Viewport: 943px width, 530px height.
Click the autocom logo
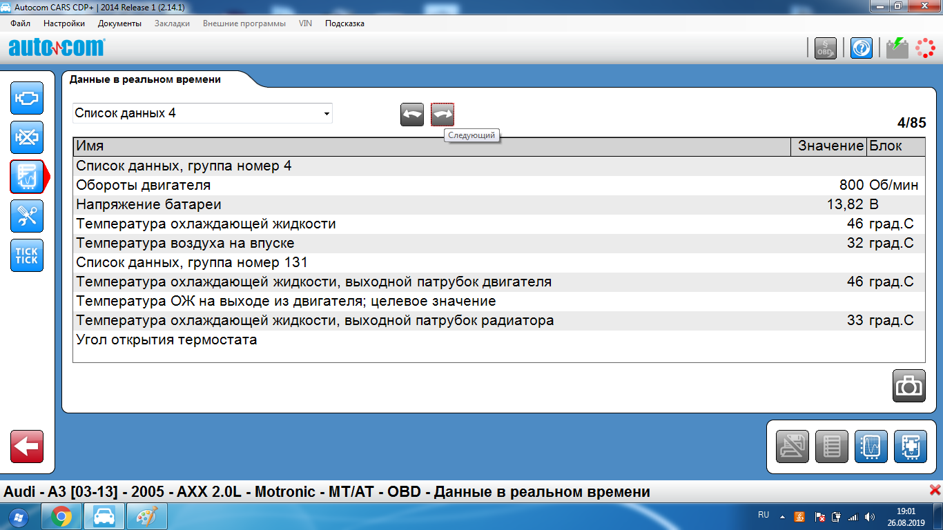click(x=57, y=47)
